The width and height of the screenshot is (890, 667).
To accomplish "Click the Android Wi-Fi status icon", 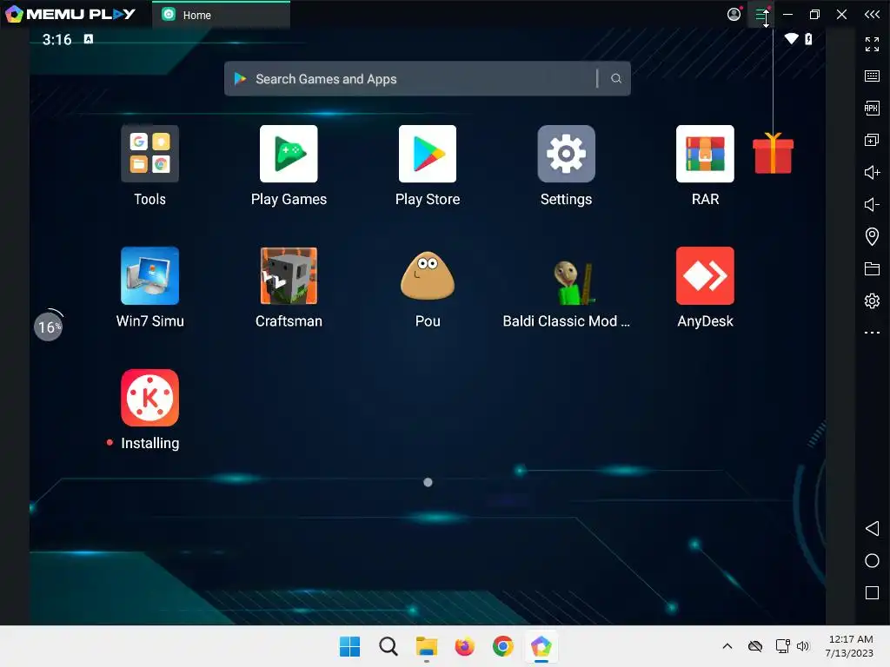I will (791, 38).
